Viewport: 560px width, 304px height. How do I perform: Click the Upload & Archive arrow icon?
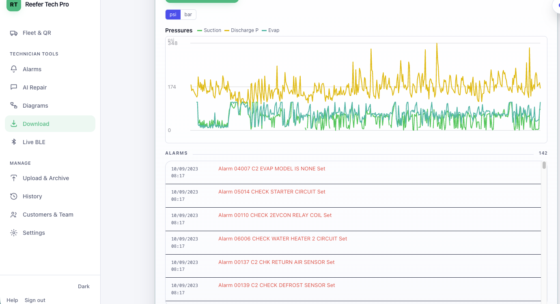[14, 178]
